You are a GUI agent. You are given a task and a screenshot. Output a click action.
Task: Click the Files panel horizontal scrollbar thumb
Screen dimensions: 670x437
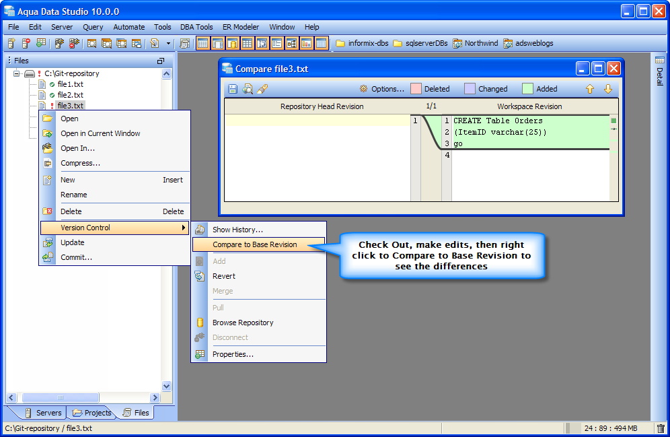point(61,398)
